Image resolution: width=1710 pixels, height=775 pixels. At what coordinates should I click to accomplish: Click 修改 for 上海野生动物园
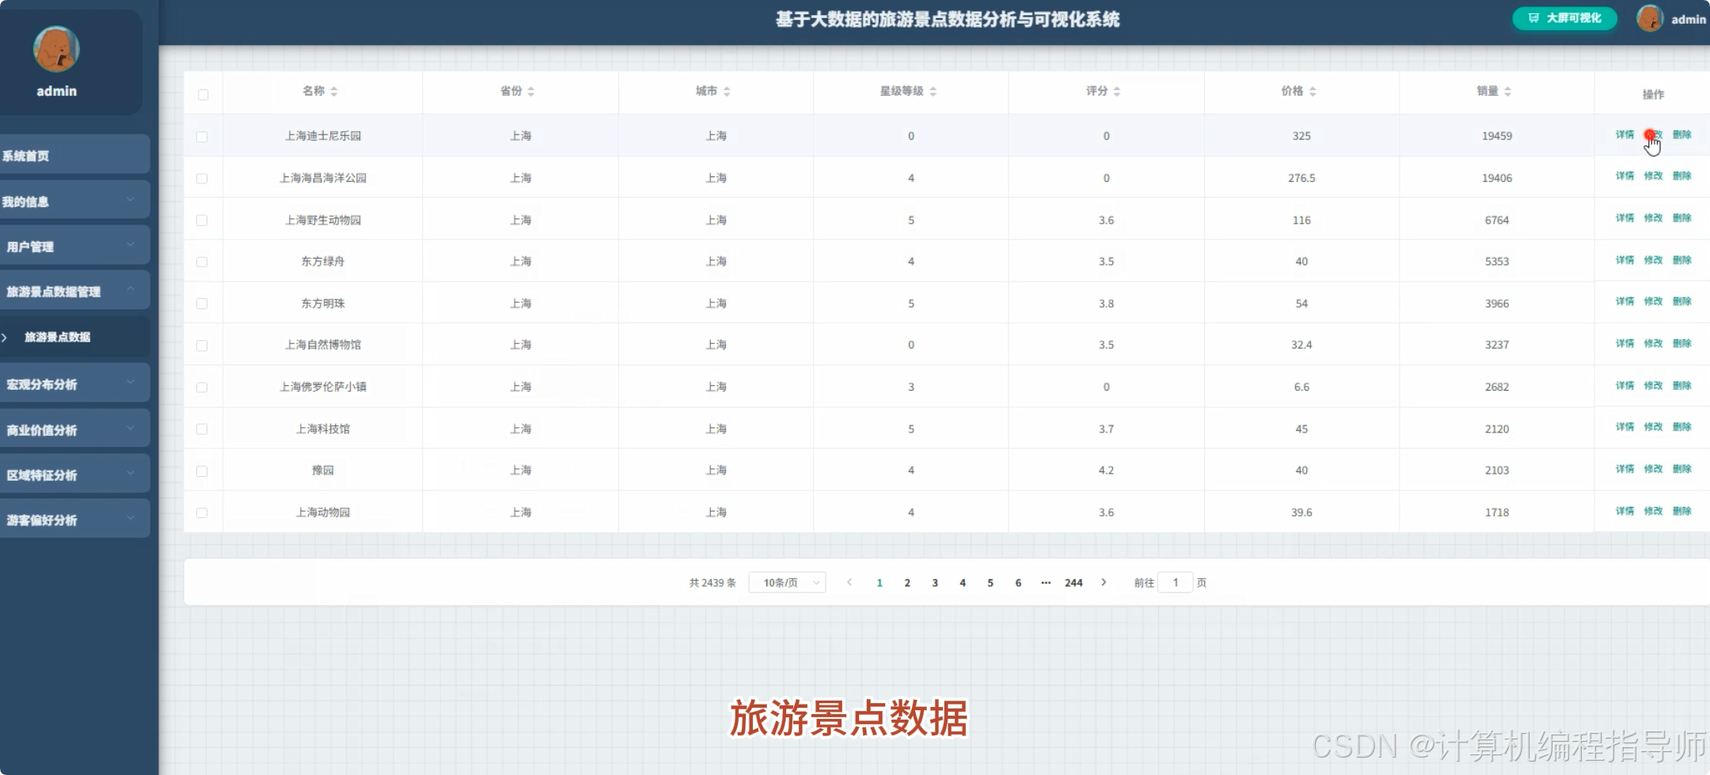[x=1654, y=219]
